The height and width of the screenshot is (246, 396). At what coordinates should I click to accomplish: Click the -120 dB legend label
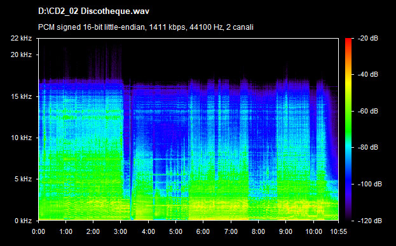(370, 221)
